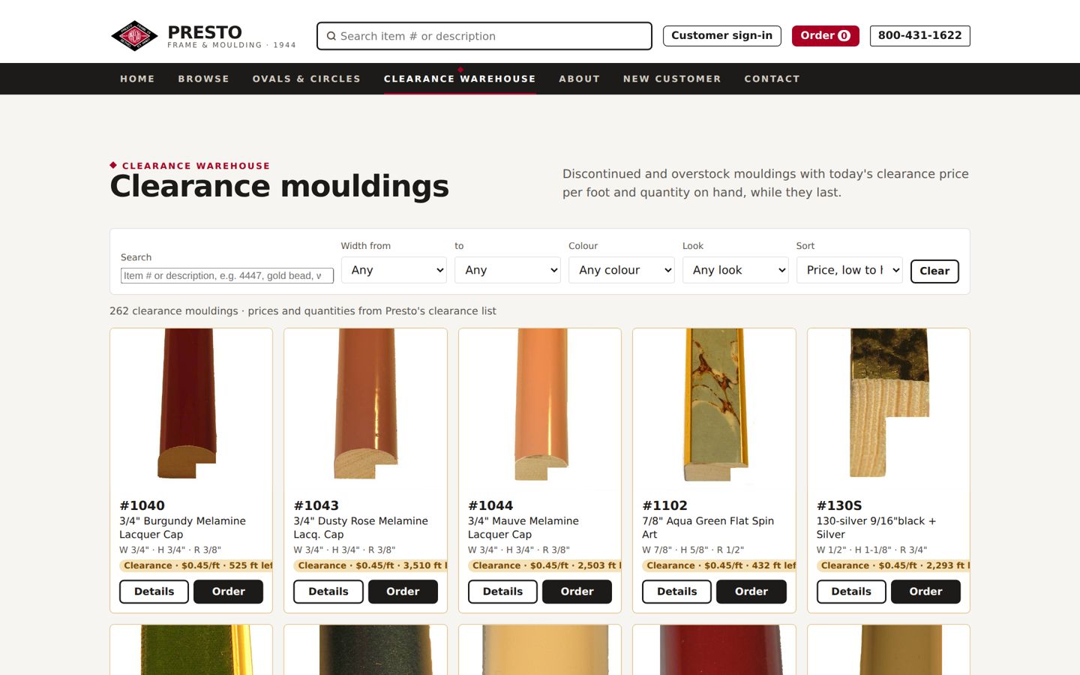Expand the Width from dropdown
This screenshot has height=675, width=1080.
pyautogui.click(x=394, y=270)
